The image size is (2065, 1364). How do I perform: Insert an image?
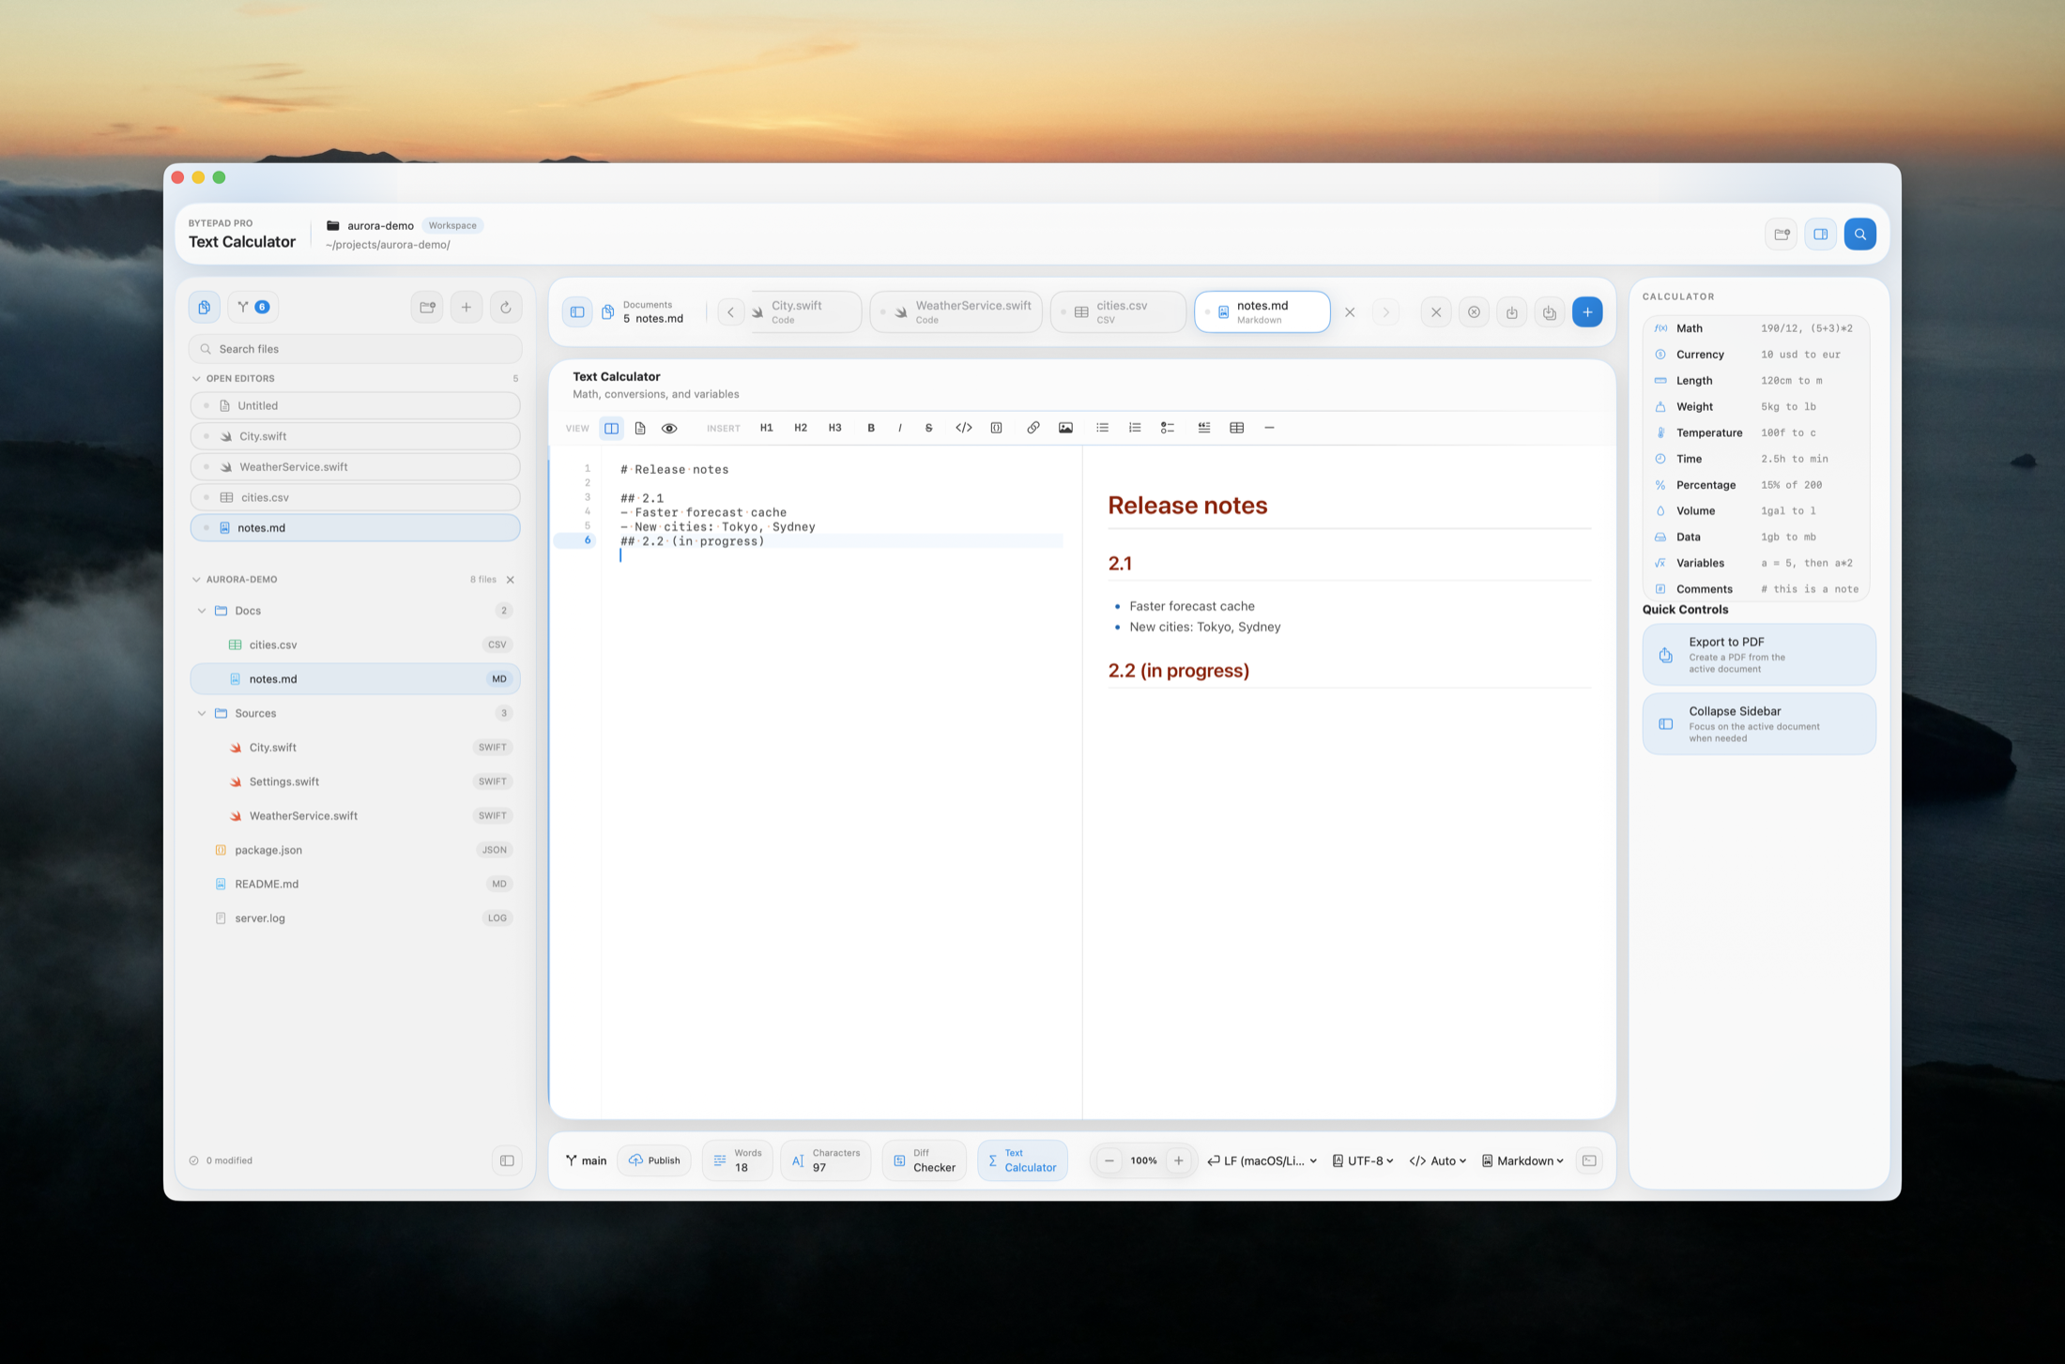pos(1066,428)
